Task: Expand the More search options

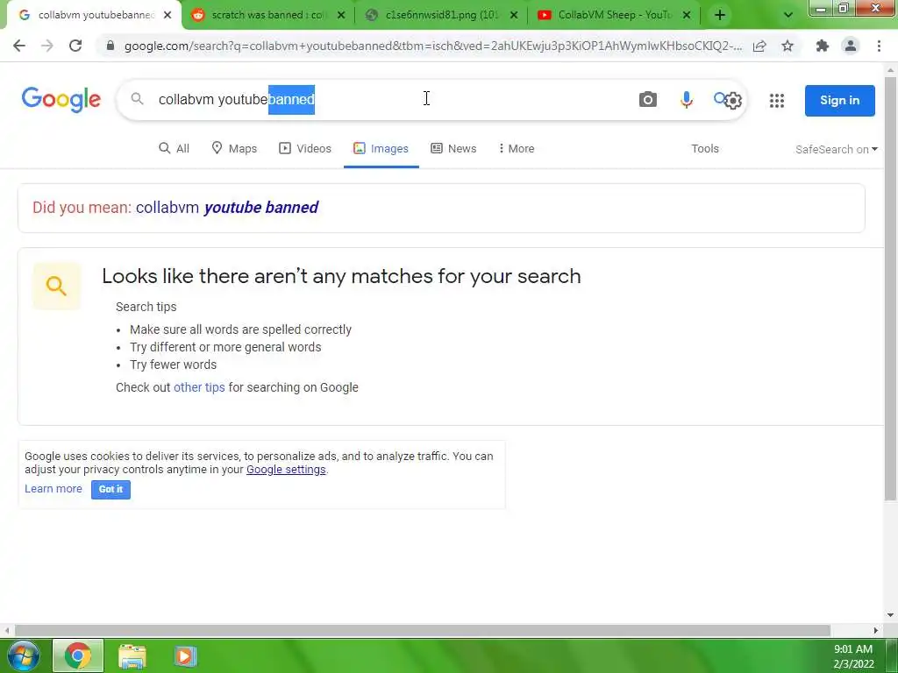Action: (516, 149)
